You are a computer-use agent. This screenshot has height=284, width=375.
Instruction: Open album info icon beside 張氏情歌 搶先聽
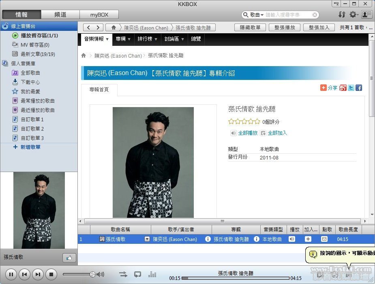tap(256, 239)
